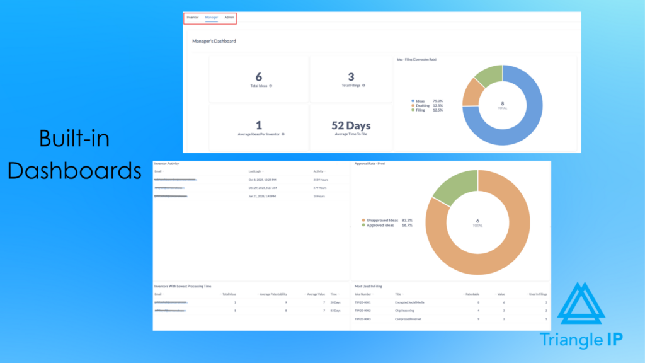
Task: Click the green Filing legend dot
Action: (413, 110)
